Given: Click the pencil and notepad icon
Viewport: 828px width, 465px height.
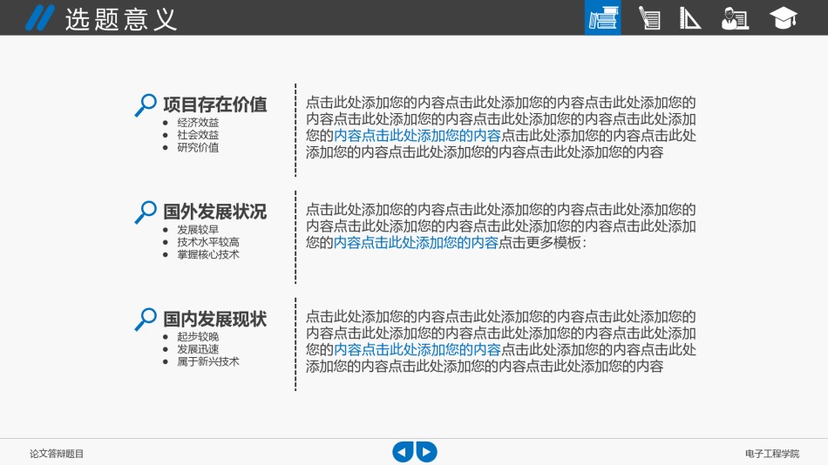Looking at the screenshot, I should (649, 18).
